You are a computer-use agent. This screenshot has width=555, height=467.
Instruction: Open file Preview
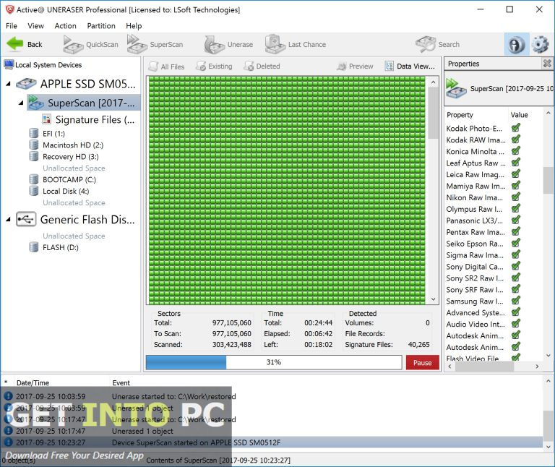[x=355, y=67]
